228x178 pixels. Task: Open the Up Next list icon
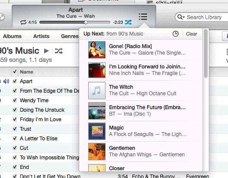pyautogui.click(x=143, y=17)
